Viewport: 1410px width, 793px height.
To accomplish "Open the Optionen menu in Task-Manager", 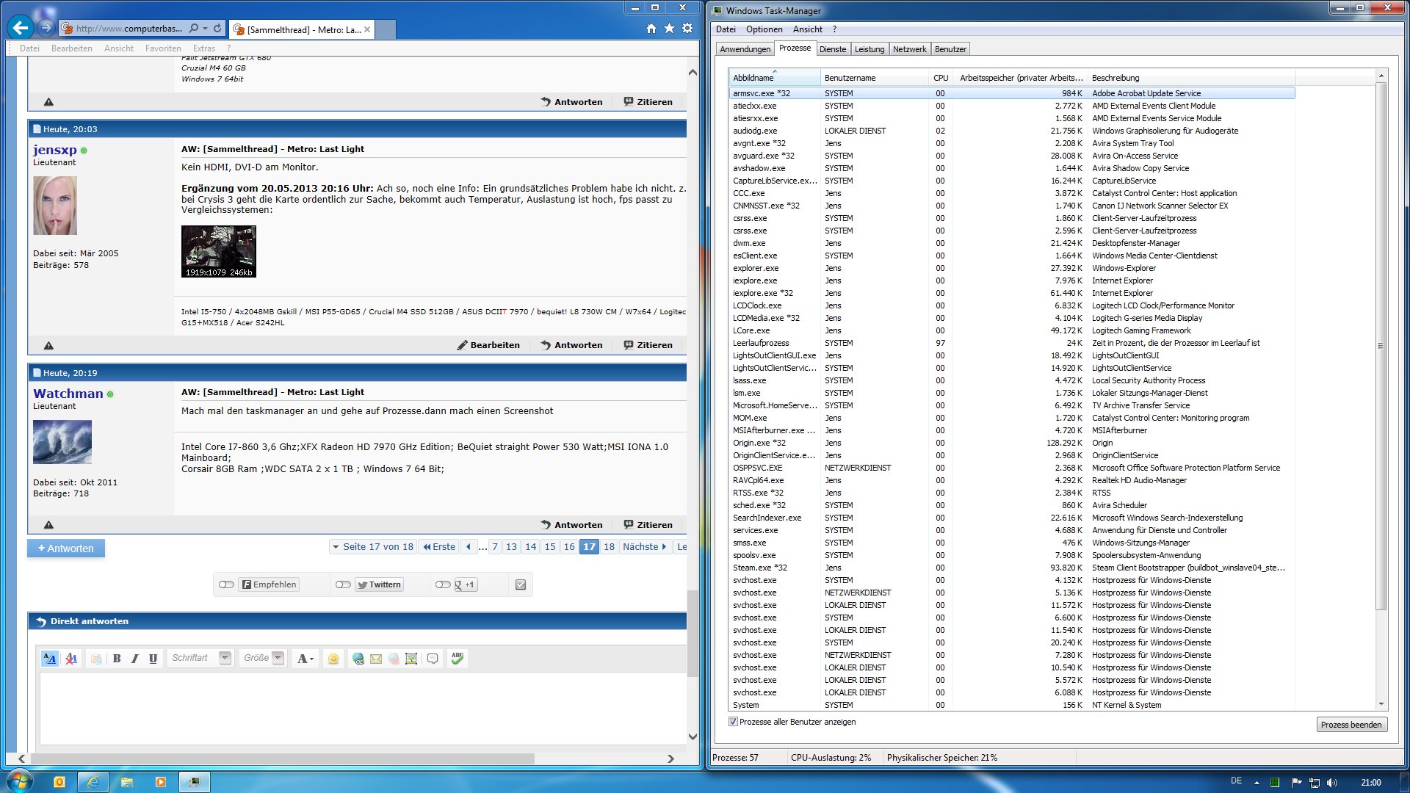I will [764, 29].
